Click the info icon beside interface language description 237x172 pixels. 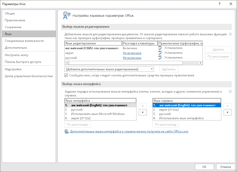pos(230,91)
